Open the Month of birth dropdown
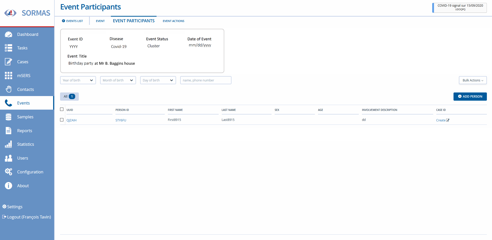Image resolution: width=492 pixels, height=240 pixels. [118, 80]
